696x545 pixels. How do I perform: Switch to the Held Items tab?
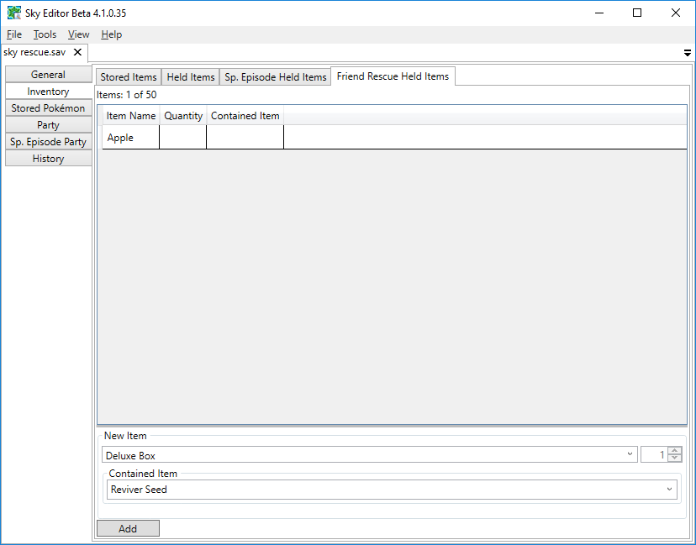tap(191, 77)
